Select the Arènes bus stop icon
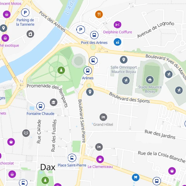 (x=88, y=70)
